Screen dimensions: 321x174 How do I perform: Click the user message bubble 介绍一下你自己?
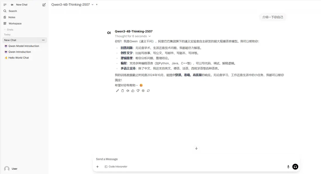pyautogui.click(x=273, y=17)
